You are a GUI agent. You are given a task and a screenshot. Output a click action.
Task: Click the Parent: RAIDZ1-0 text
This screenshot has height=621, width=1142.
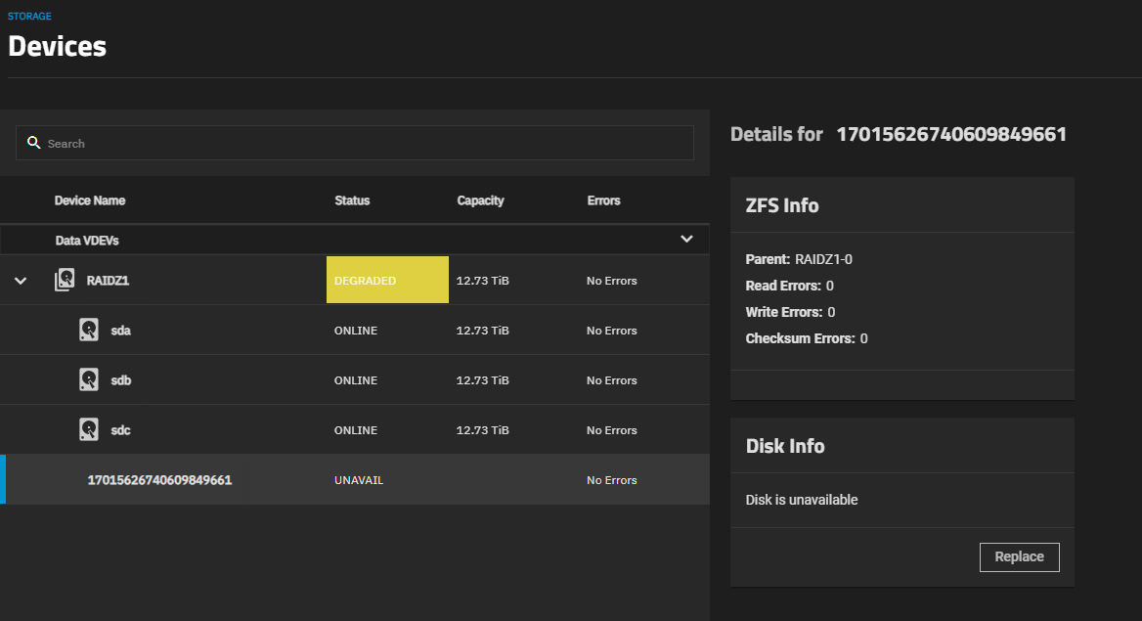[799, 259]
